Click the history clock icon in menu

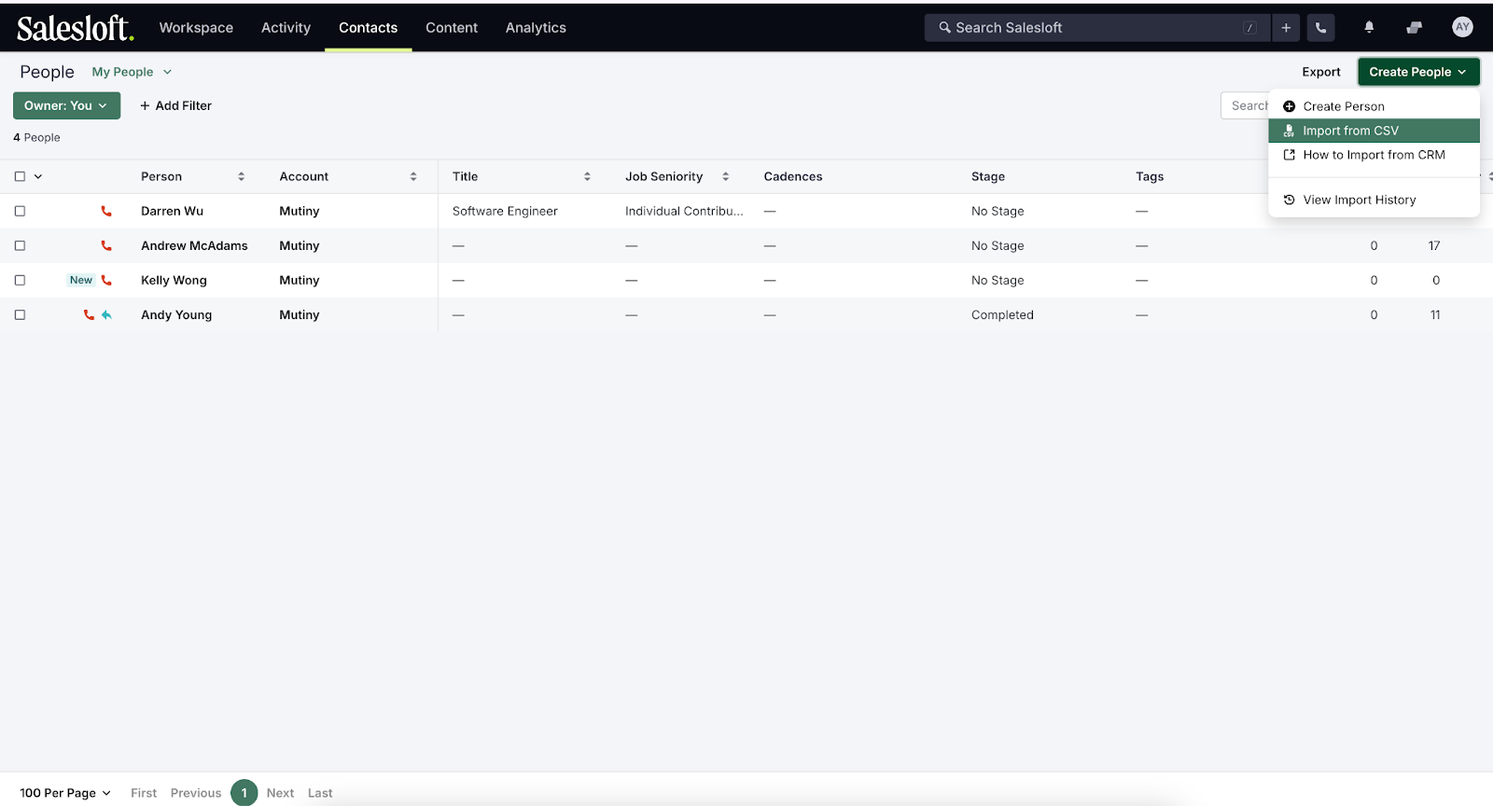pyautogui.click(x=1289, y=200)
